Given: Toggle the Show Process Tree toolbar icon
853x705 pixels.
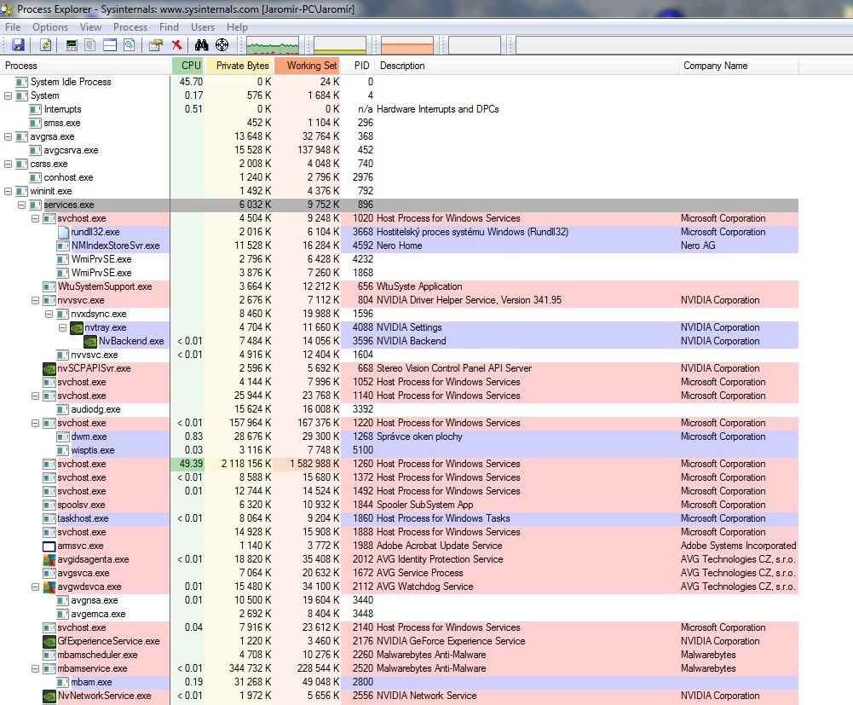Looking at the screenshot, I should tap(90, 45).
